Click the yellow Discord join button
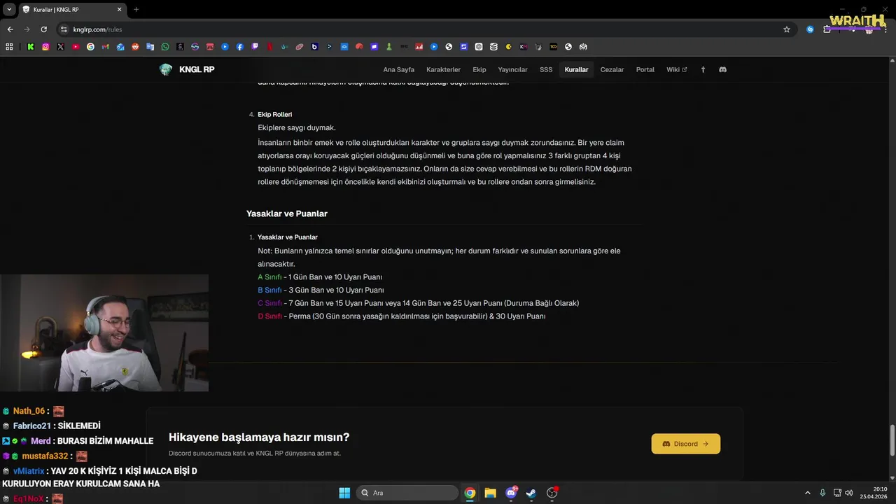896x504 pixels. click(x=685, y=444)
